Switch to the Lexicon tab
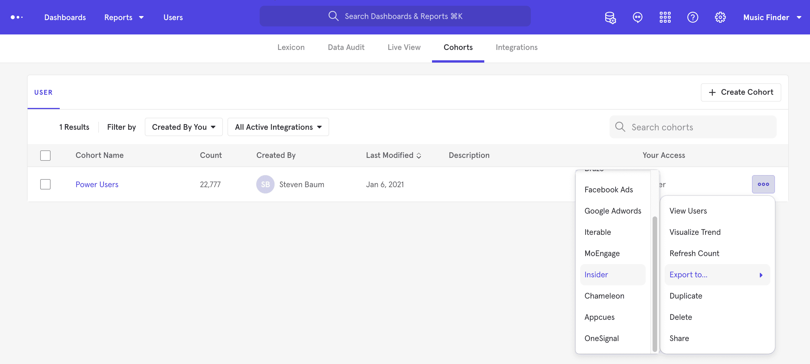810x364 pixels. click(291, 47)
